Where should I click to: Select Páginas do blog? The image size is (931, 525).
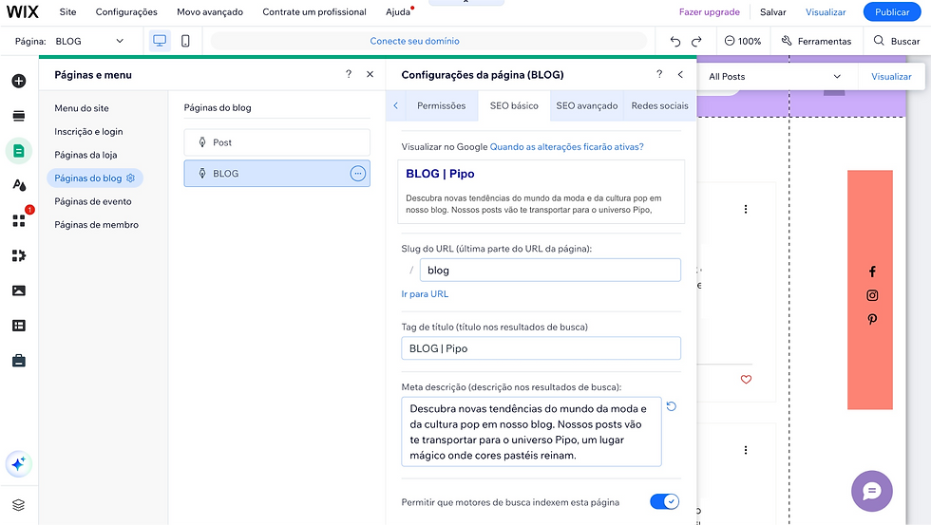94,178
